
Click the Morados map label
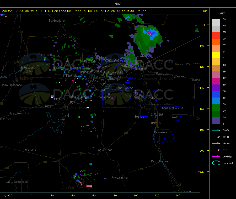coord(30,150)
